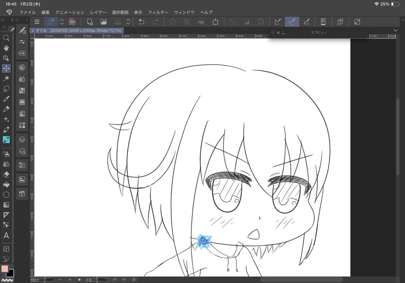
Task: Toggle Snap to Ruler
Action: pyautogui.click(x=278, y=22)
